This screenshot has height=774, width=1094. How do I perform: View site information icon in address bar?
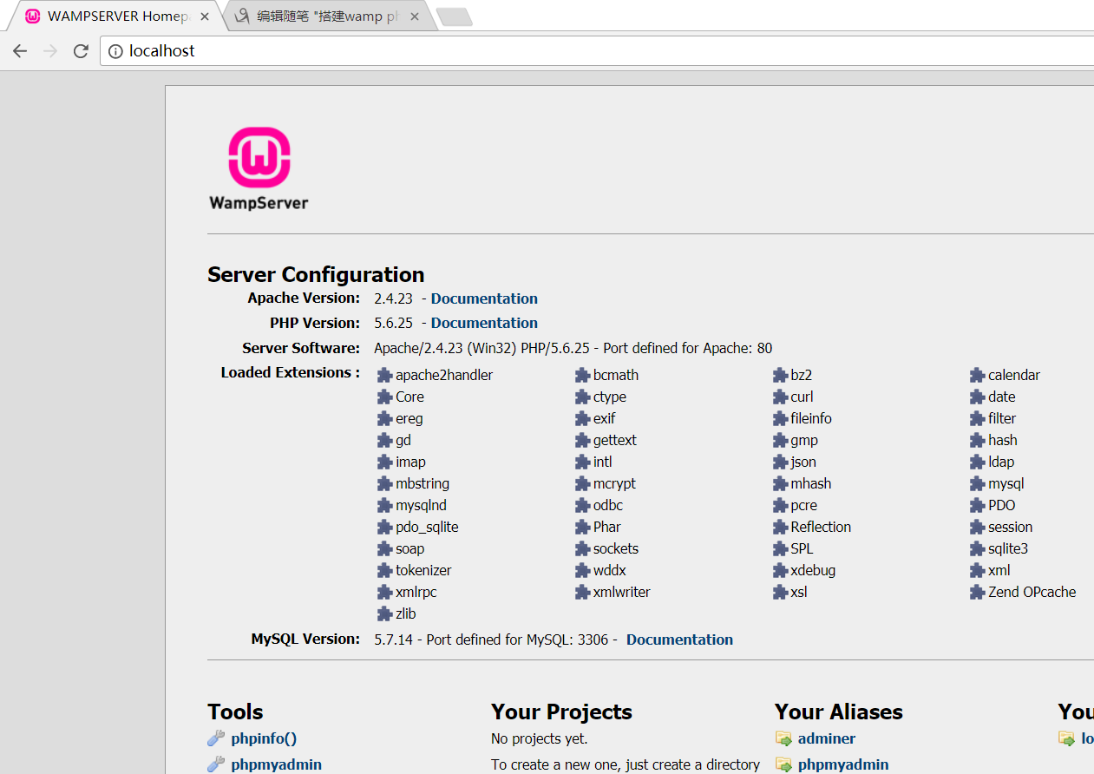pyautogui.click(x=115, y=51)
